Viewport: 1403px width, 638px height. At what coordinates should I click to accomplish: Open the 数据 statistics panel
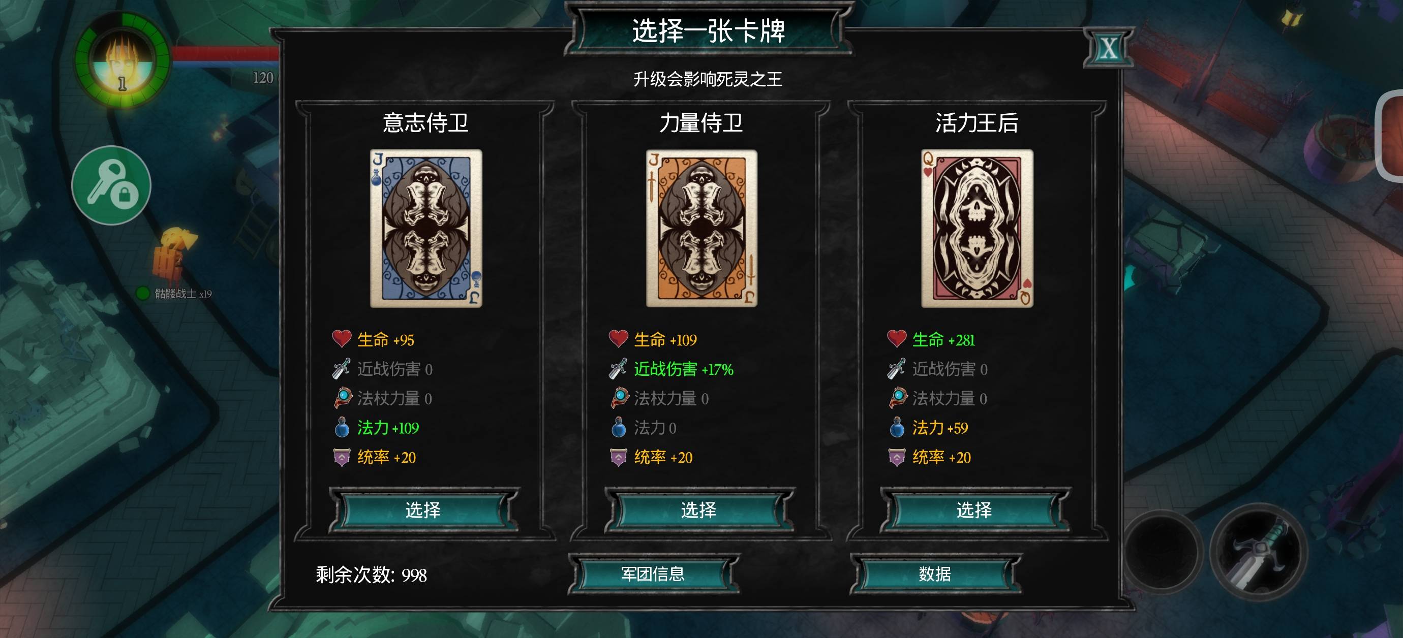point(935,574)
